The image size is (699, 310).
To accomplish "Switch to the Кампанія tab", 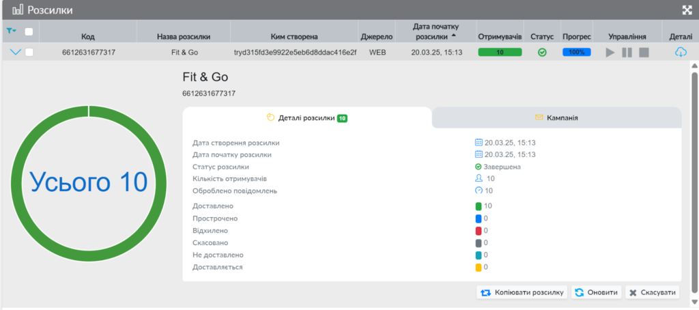I will point(556,117).
